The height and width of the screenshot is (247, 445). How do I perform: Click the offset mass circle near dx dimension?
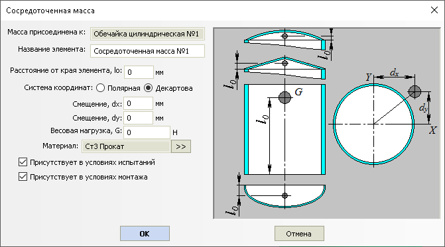pos(414,91)
